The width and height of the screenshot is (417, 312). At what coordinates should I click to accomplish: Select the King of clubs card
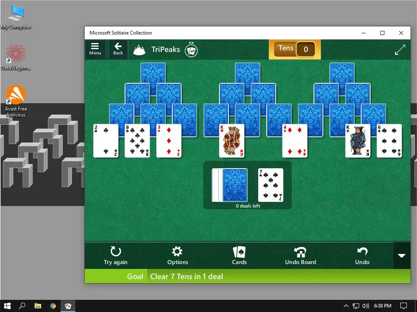[358, 141]
